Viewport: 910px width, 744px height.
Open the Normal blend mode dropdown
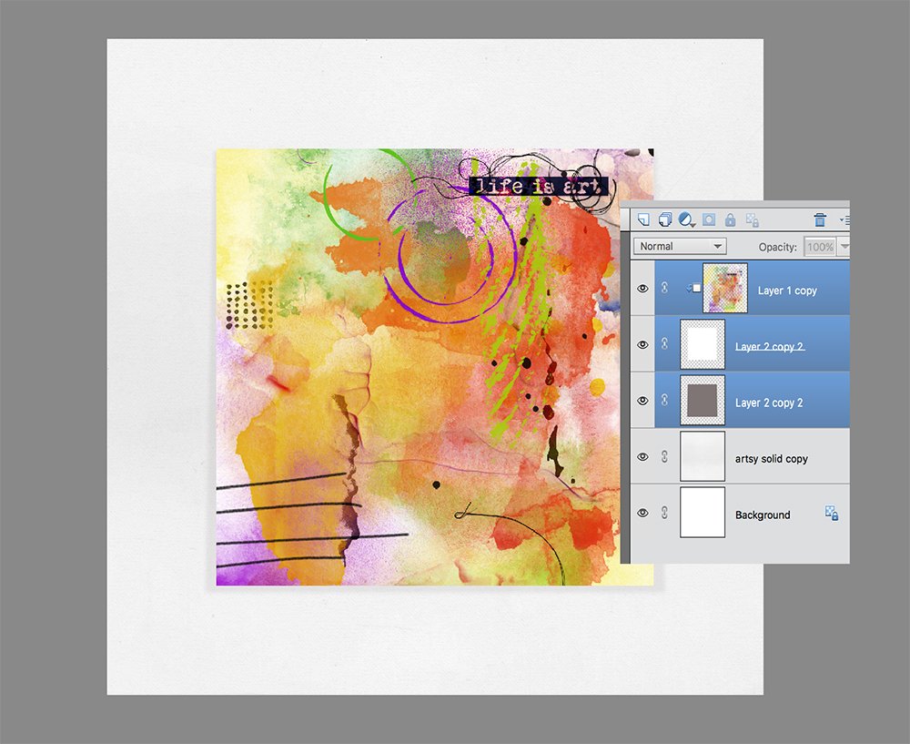click(680, 246)
